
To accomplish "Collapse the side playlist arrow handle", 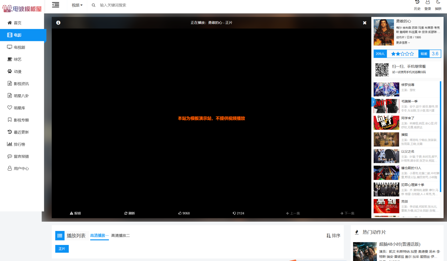I will [373, 102].
